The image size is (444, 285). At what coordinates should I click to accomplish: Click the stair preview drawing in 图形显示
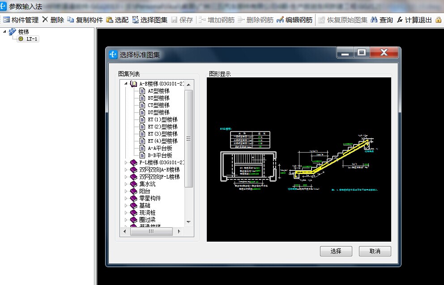tap(299, 159)
